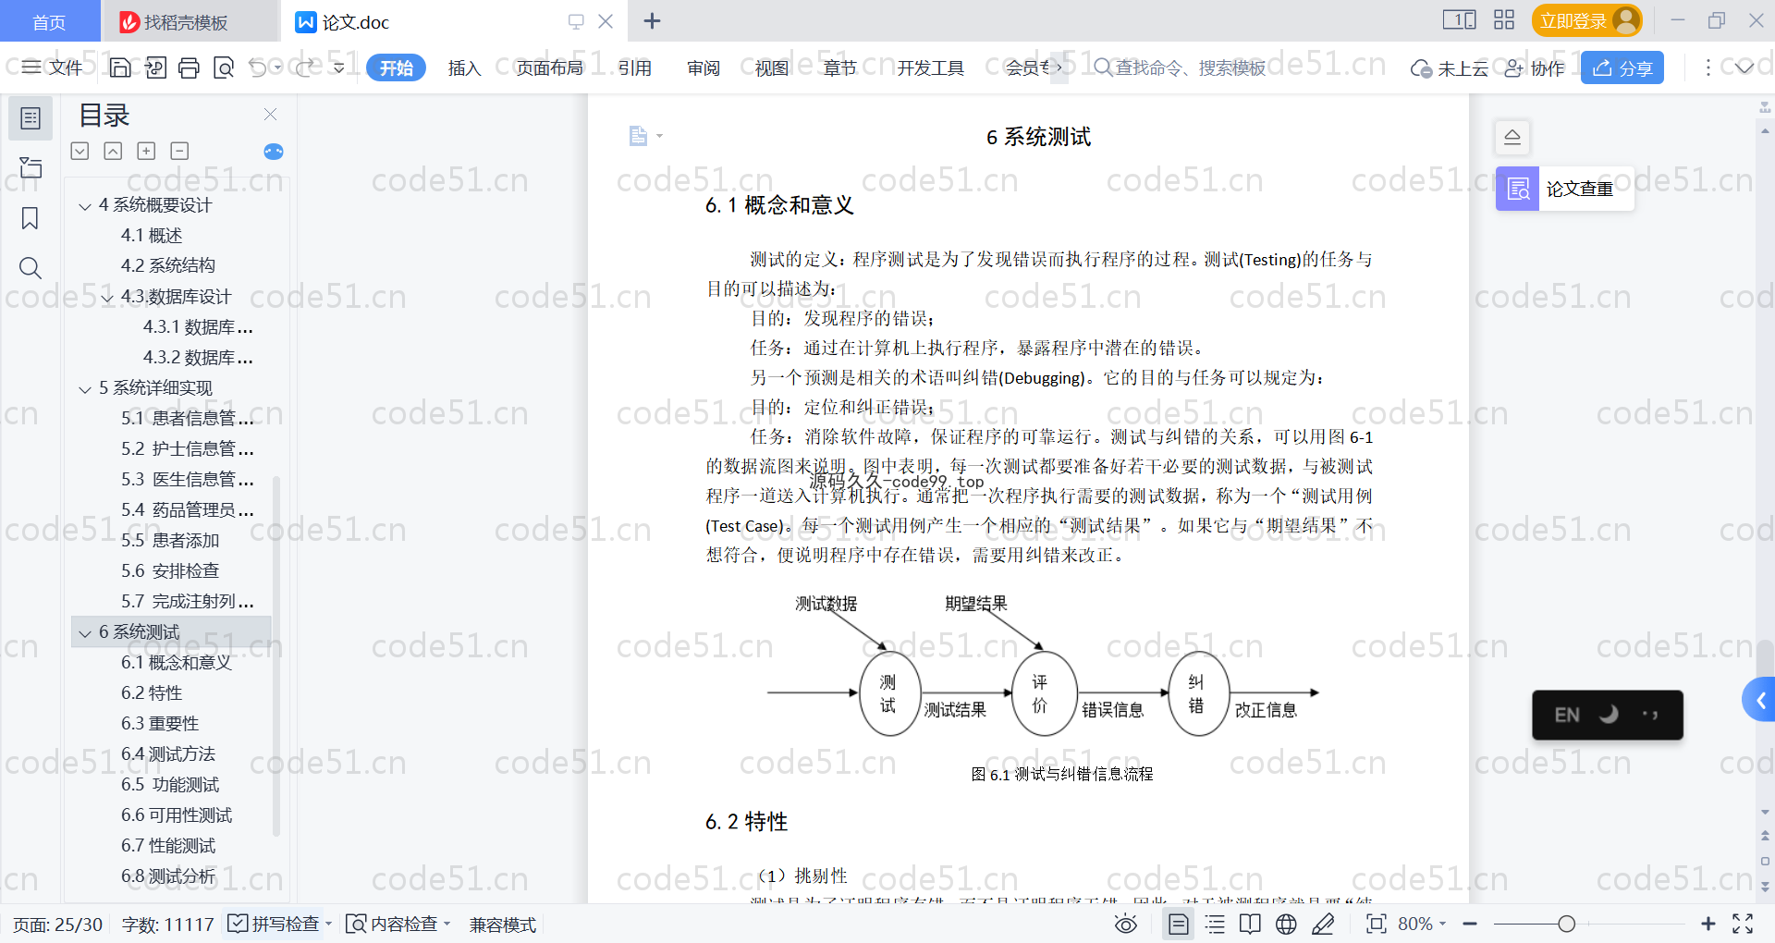Collapse the 6 系统测试 outline node

[x=85, y=633]
